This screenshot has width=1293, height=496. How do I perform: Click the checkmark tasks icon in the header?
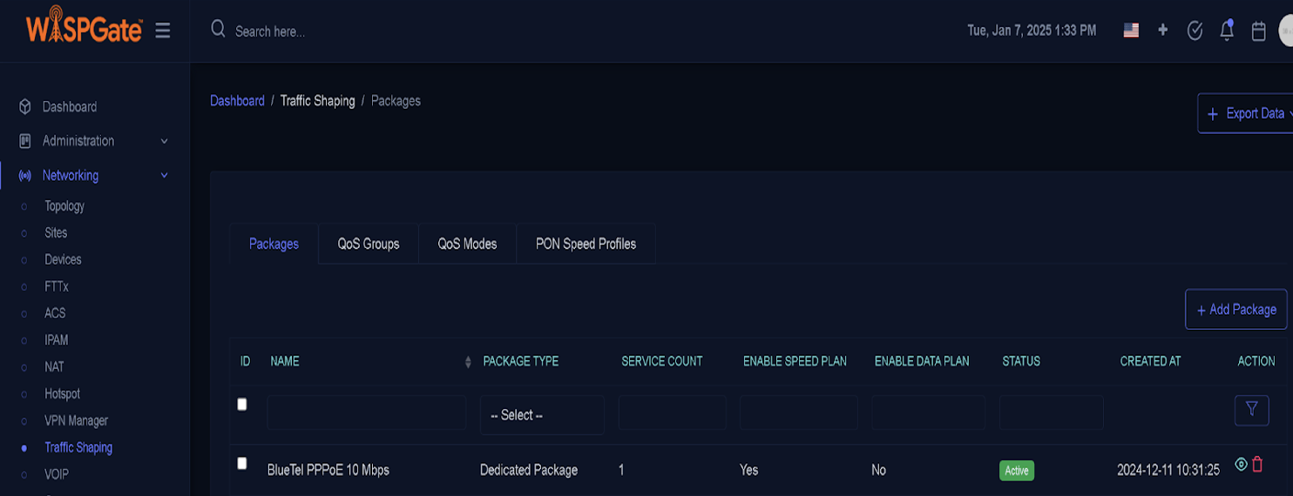click(x=1195, y=30)
